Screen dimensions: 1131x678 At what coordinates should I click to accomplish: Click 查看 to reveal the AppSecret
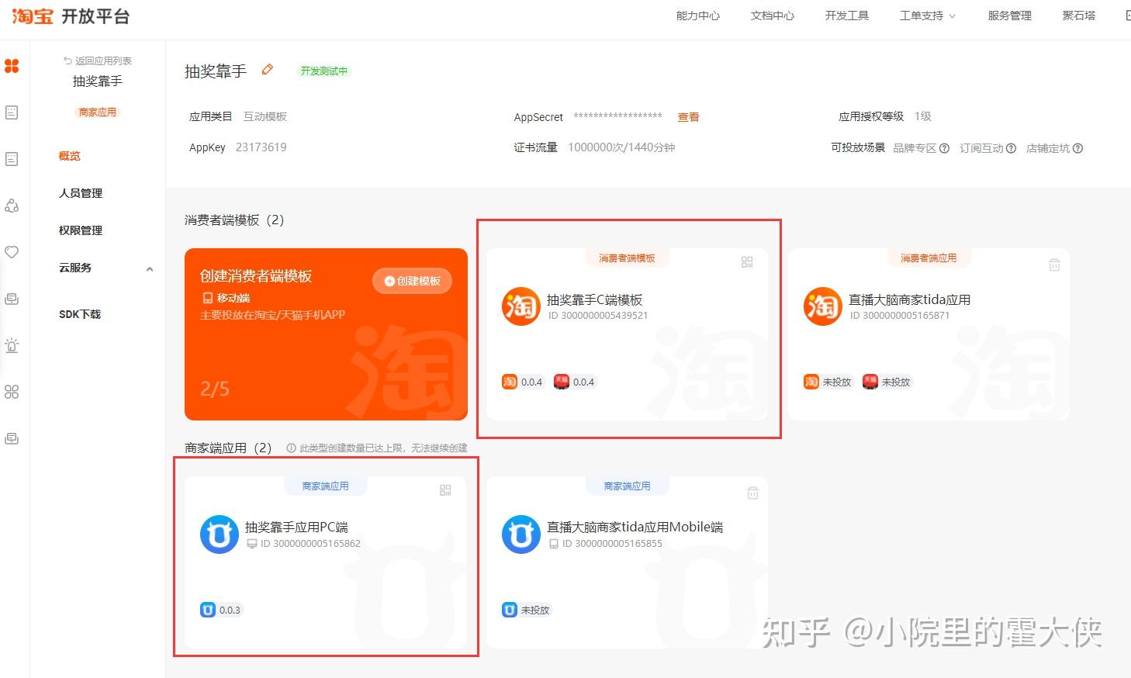pos(688,117)
